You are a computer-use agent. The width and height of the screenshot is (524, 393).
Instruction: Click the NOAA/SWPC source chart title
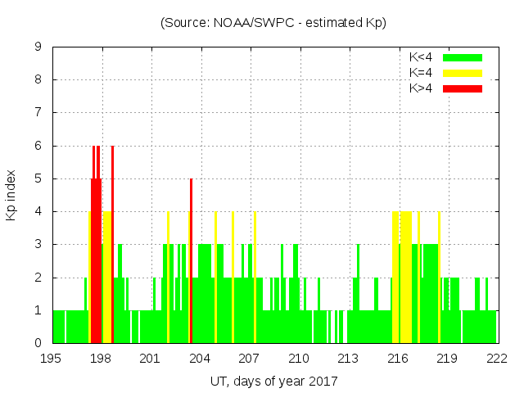click(x=273, y=23)
